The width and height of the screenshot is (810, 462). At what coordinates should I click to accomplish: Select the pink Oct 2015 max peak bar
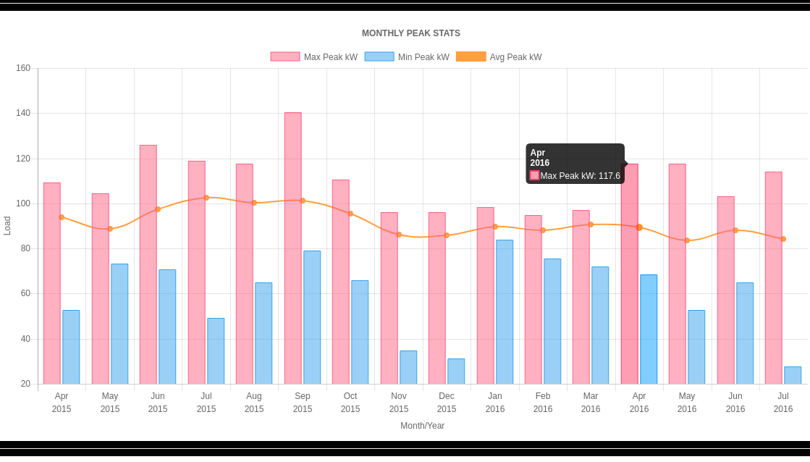[x=341, y=282]
